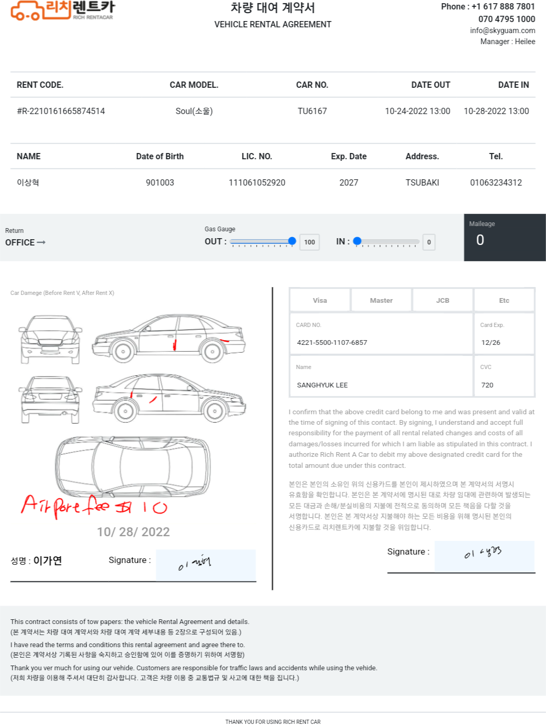This screenshot has height=726, width=546.
Task: Click the renter signature box on left
Action: click(x=206, y=565)
